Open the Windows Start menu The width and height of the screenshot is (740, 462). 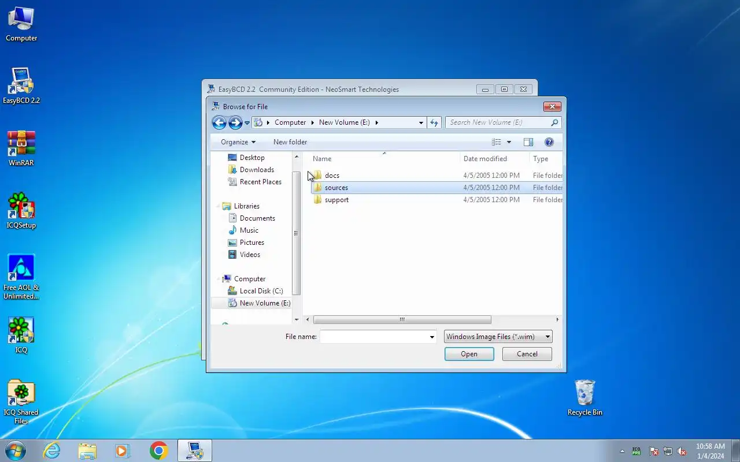tap(15, 450)
